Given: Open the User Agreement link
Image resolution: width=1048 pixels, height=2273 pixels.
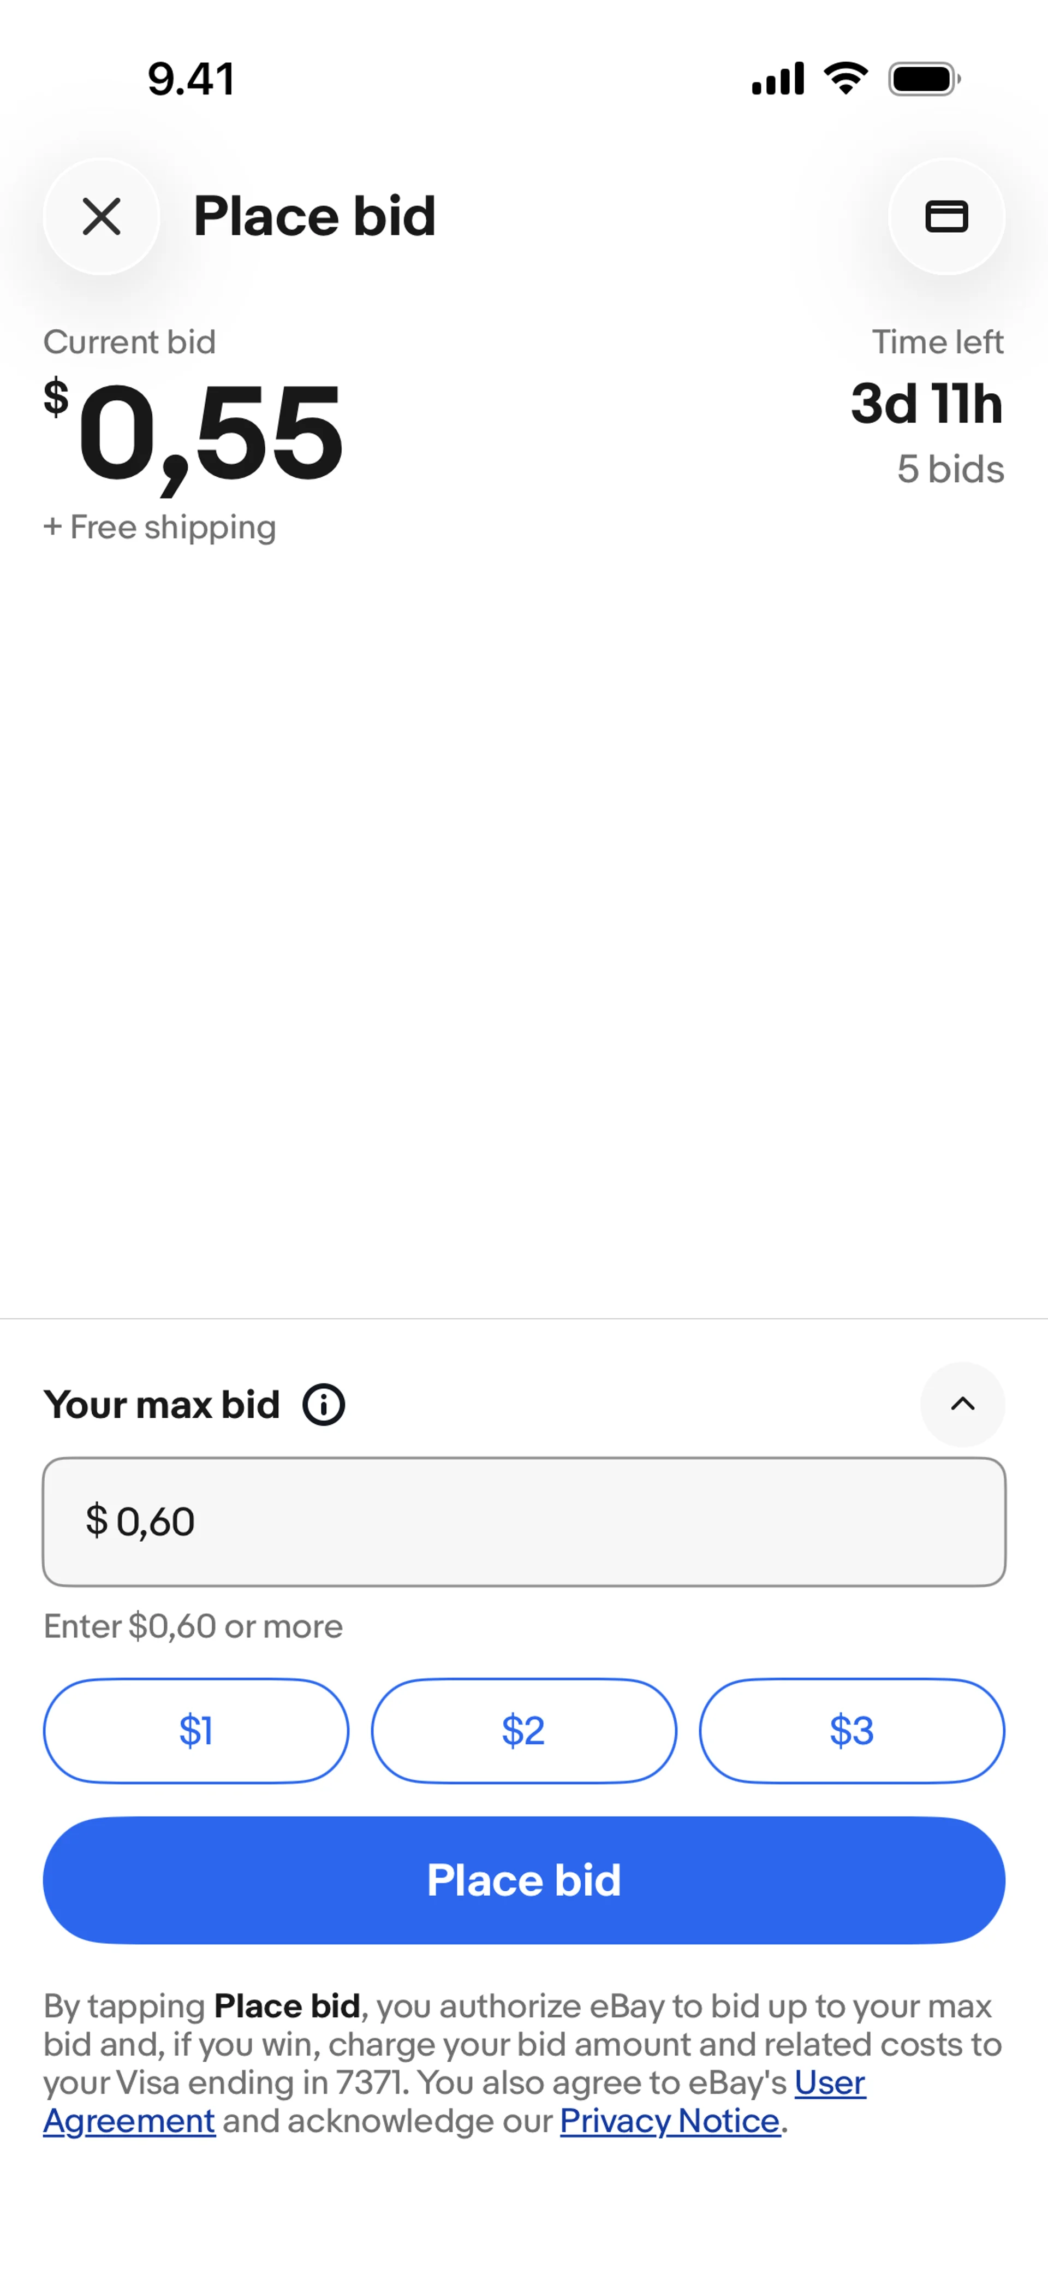Looking at the screenshot, I should (x=454, y=2101).
